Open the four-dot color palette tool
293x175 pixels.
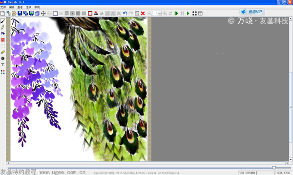click(2, 72)
